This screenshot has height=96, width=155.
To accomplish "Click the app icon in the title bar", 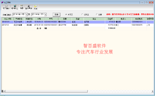I will pyautogui.click(x=2, y=2).
